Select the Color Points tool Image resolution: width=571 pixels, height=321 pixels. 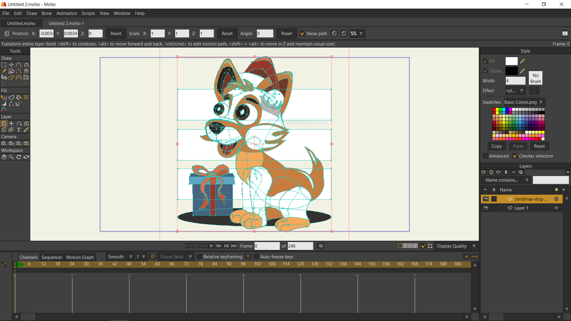pyautogui.click(x=4, y=109)
